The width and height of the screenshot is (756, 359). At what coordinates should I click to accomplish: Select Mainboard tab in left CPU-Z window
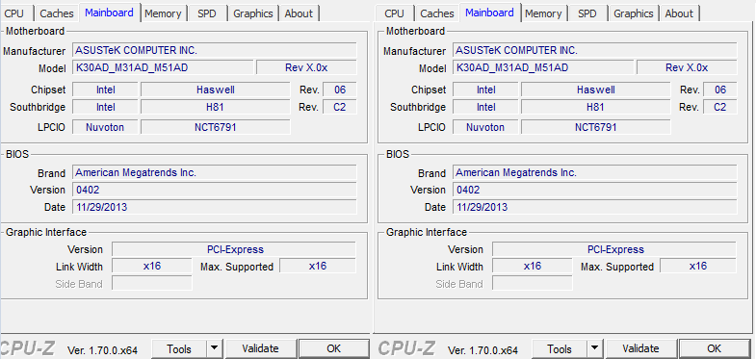[110, 13]
